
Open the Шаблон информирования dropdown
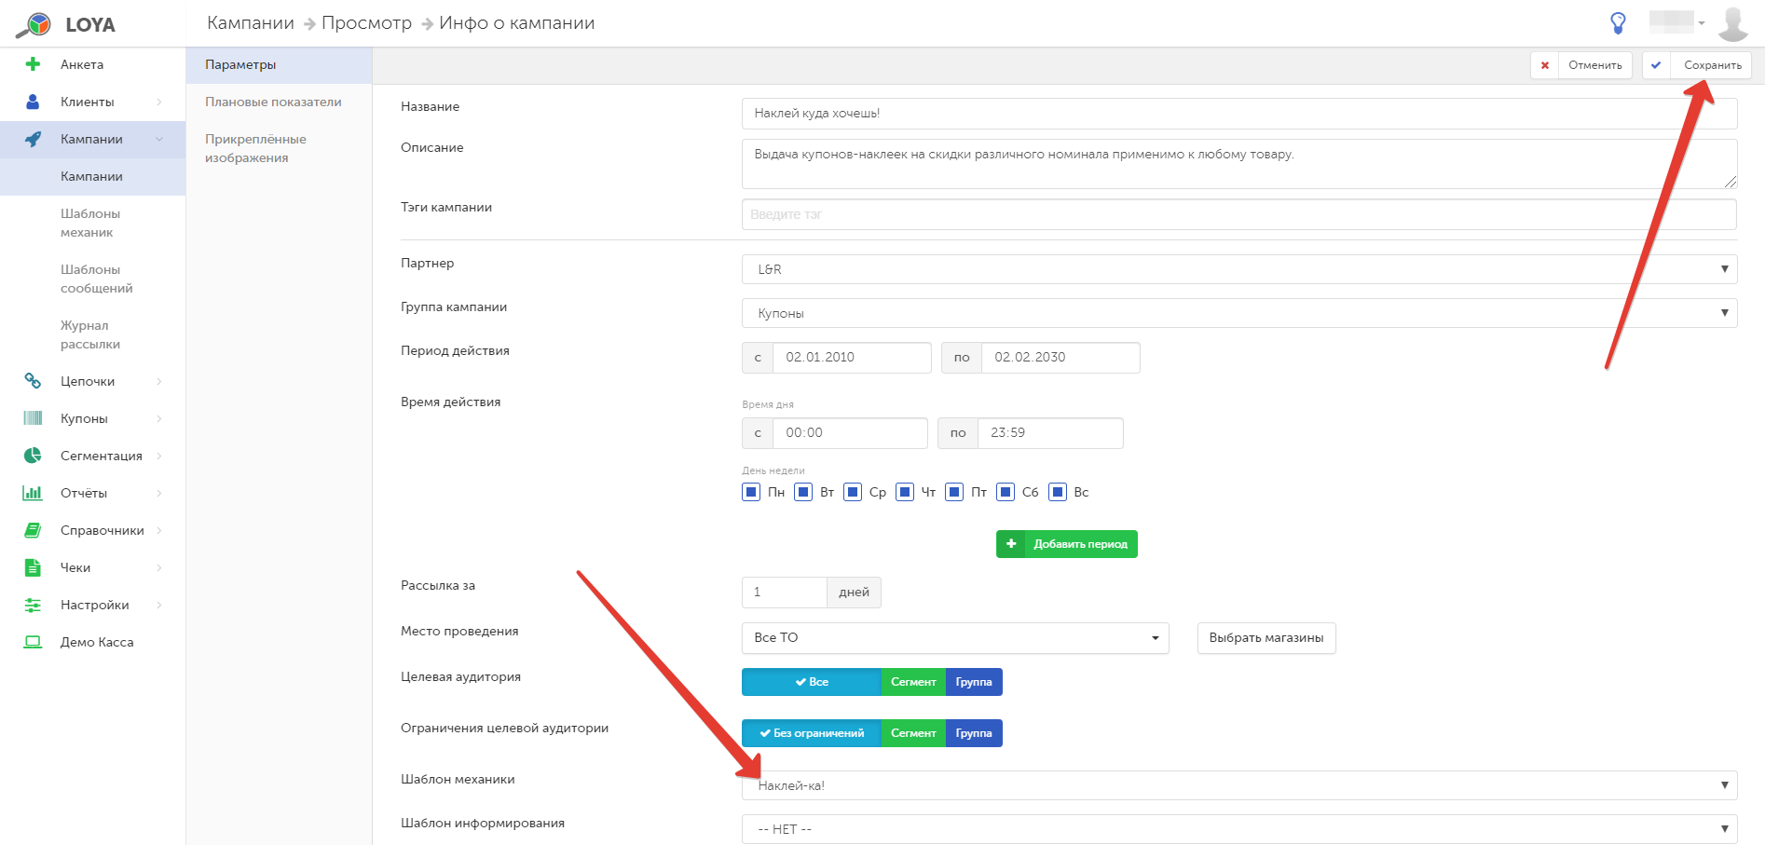click(x=1239, y=829)
